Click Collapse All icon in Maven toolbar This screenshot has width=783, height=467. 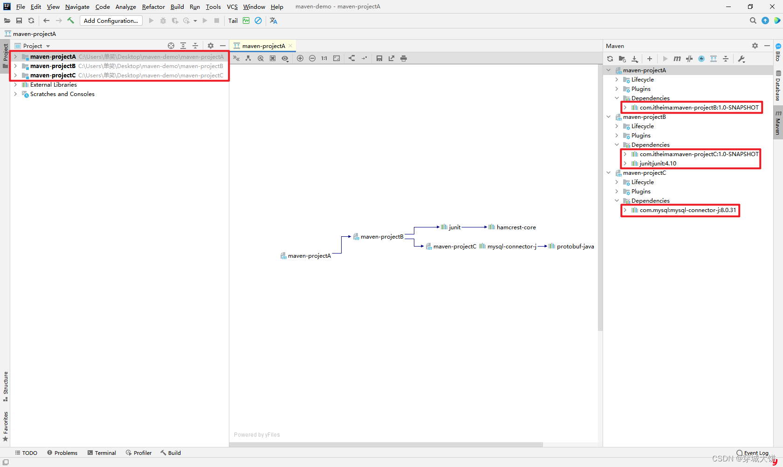(x=726, y=59)
